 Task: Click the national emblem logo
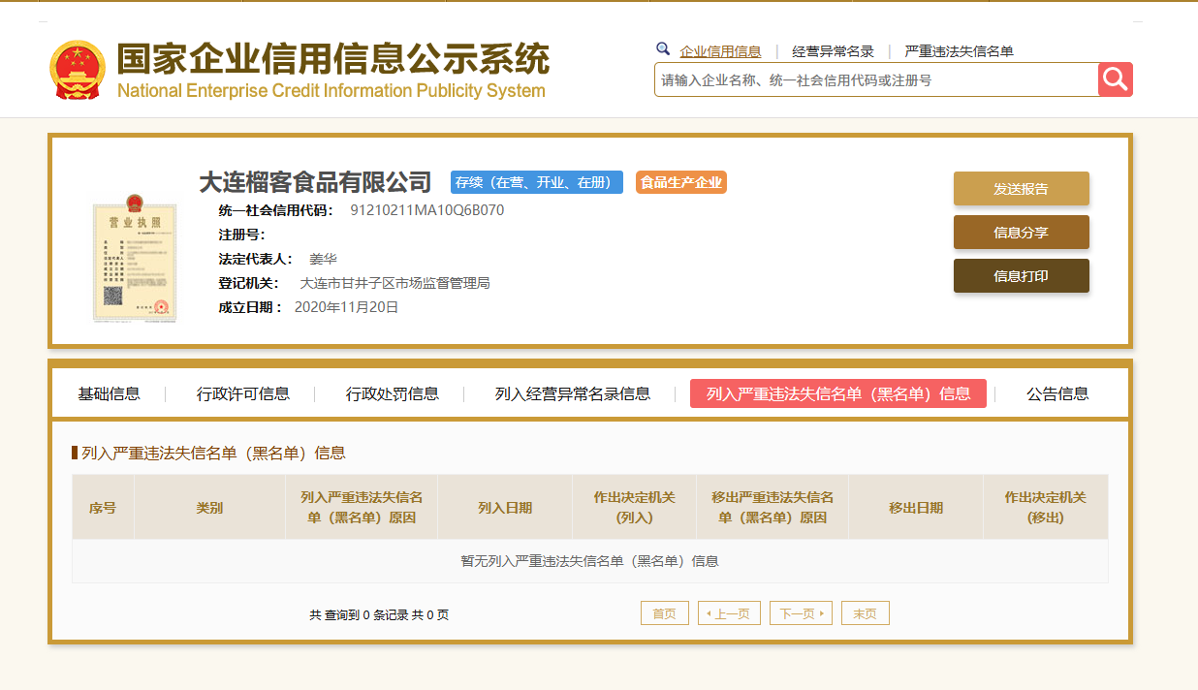(78, 70)
